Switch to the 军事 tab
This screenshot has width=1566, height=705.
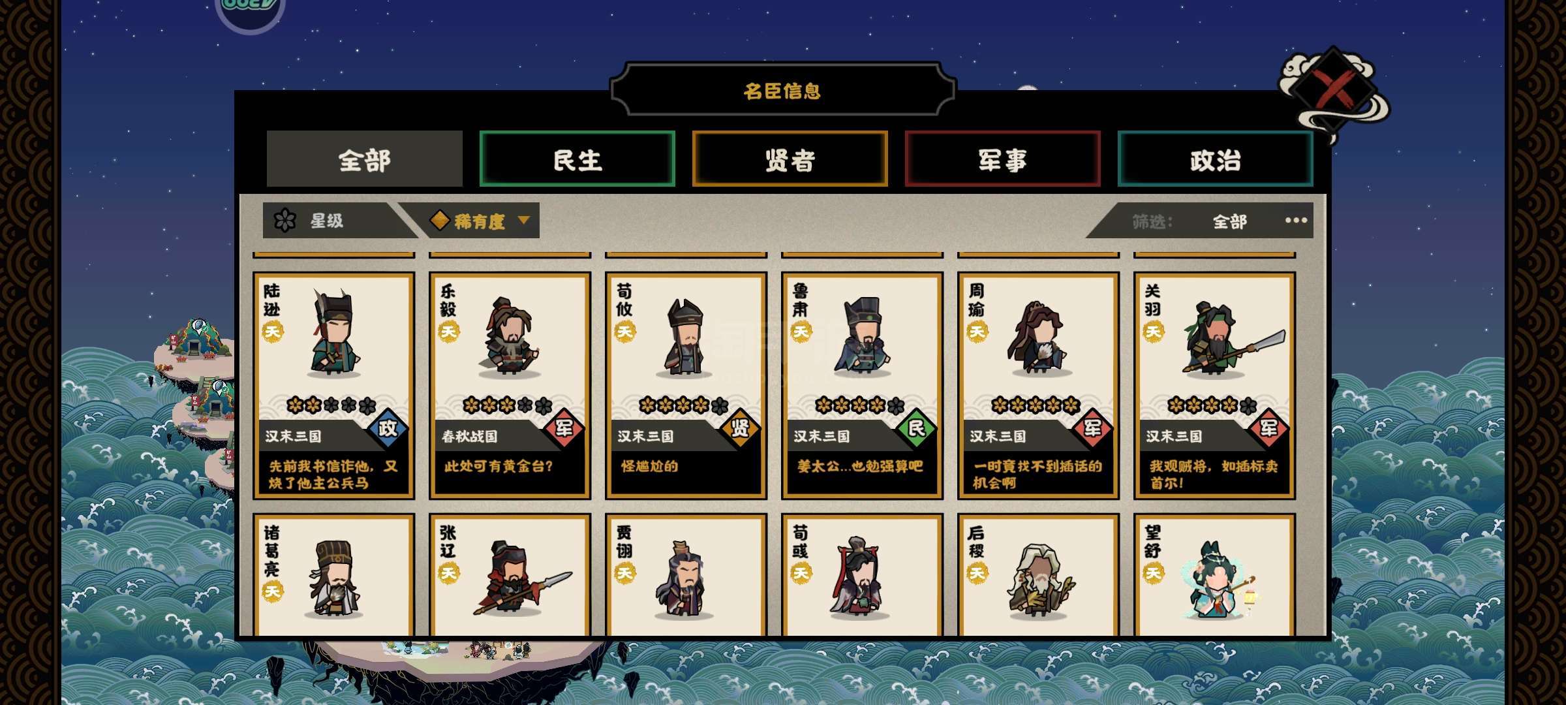click(1003, 159)
